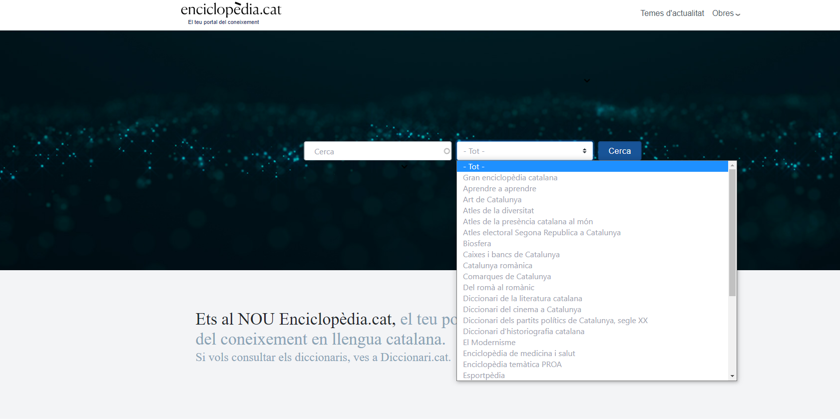Select El Modernisme from list

coord(489,343)
